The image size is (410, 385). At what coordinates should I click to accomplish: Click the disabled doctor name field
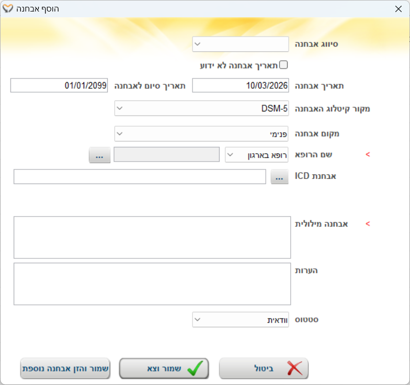(166, 155)
